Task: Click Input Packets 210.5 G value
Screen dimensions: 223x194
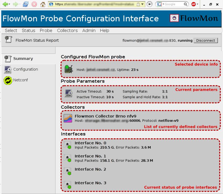Action: point(107,147)
